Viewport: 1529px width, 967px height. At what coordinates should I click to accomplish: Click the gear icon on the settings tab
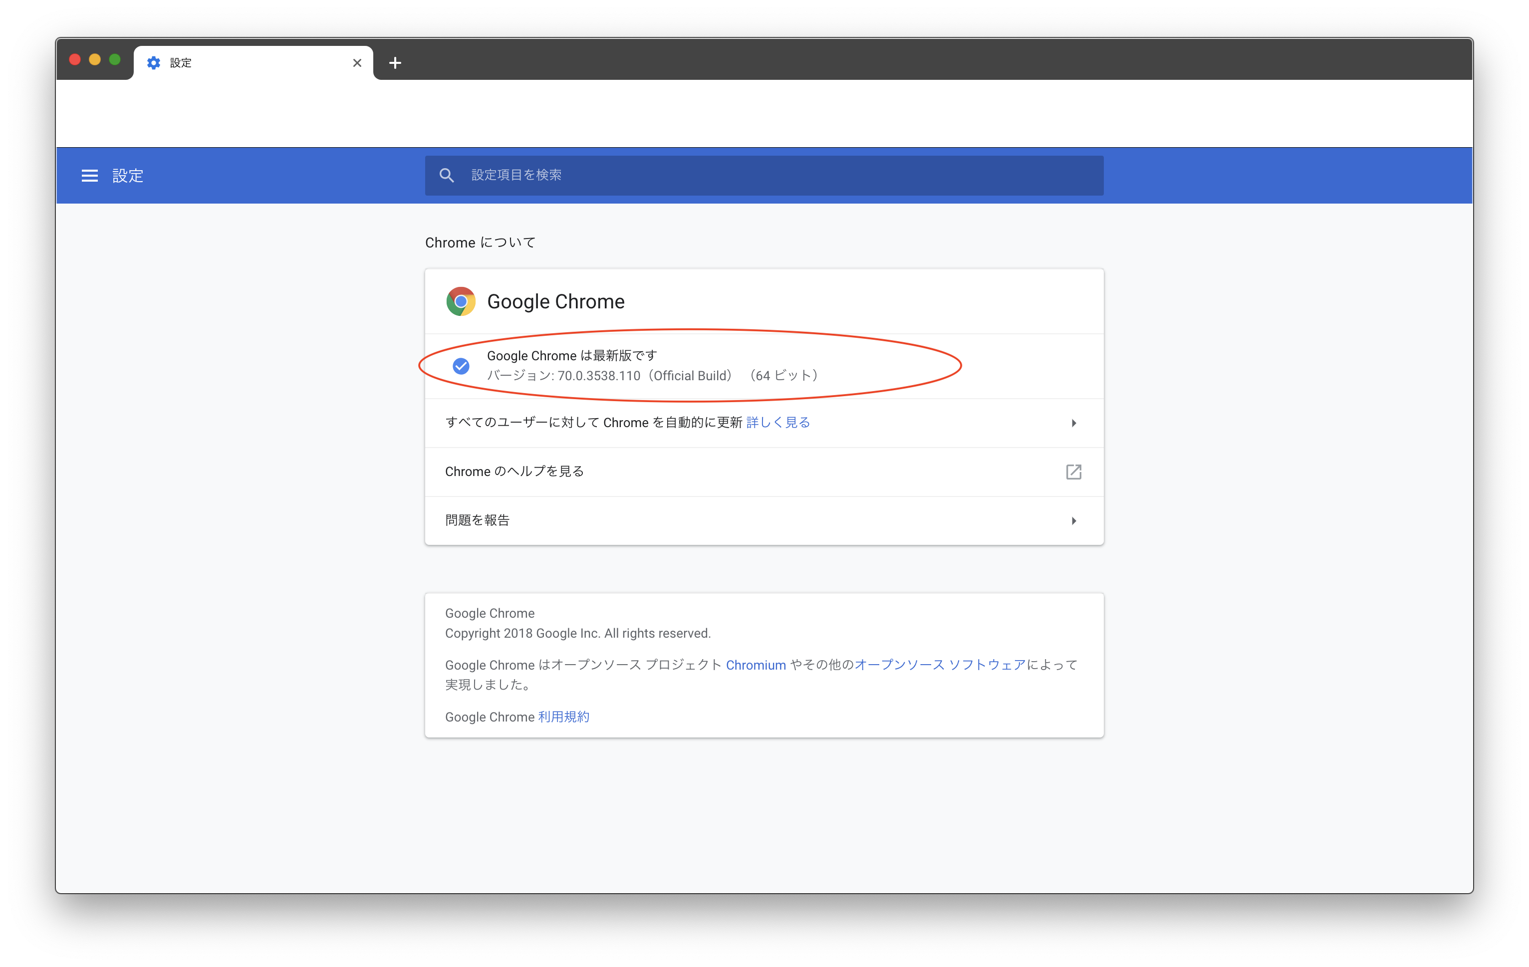click(154, 63)
